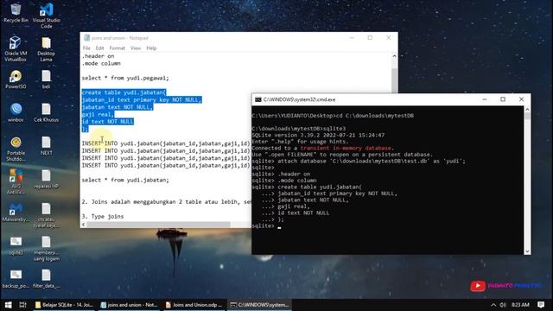553x311 pixels.
Task: Open Notepad Help menu
Action: coord(151,48)
